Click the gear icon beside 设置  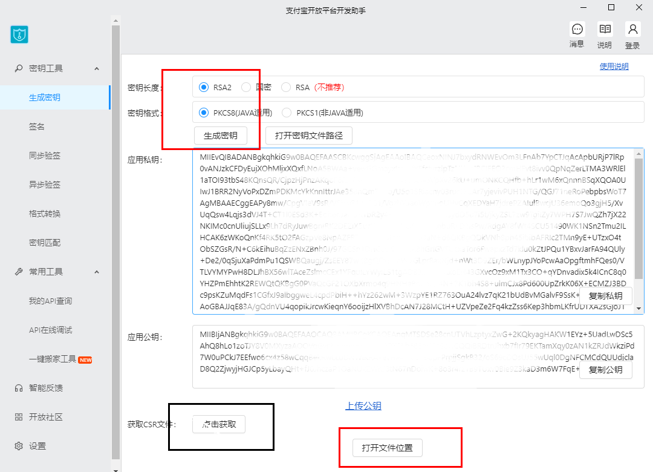coord(18,446)
